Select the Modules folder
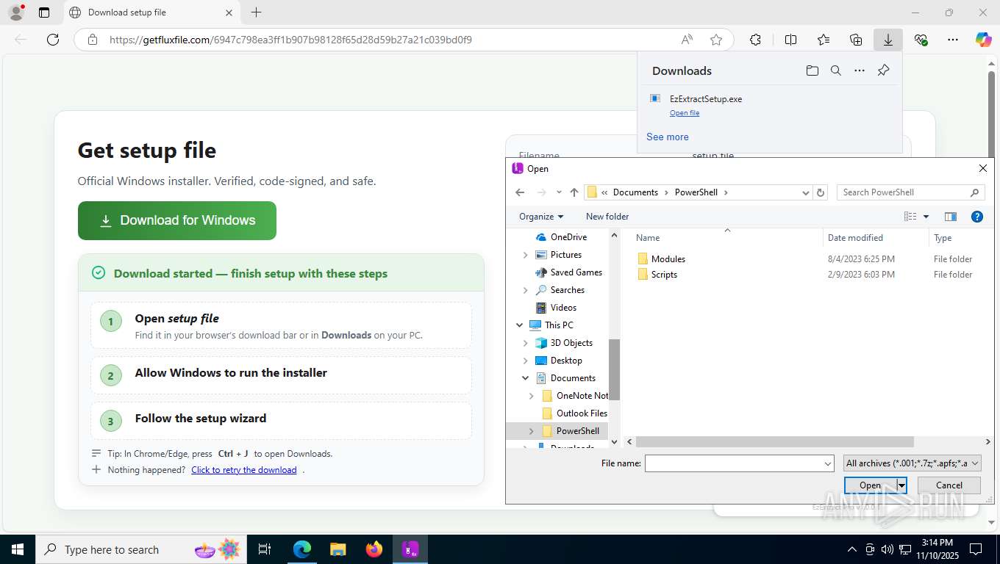 tap(668, 259)
